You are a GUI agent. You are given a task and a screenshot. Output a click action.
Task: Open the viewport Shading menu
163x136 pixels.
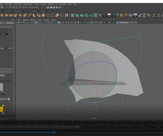tap(25, 20)
